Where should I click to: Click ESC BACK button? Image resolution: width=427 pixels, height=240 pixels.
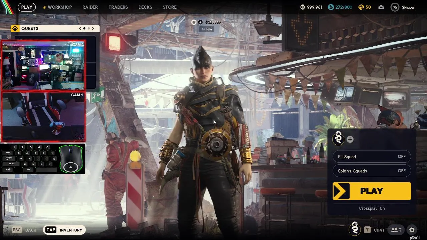point(24,230)
